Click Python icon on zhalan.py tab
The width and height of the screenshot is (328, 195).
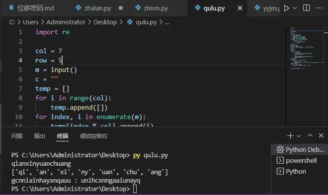tap(79, 8)
